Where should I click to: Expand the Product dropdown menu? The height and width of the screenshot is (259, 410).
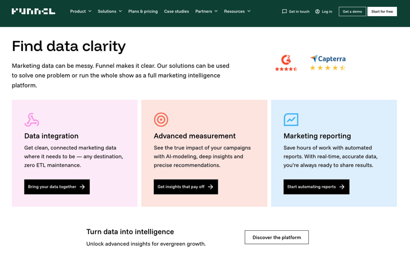click(81, 11)
